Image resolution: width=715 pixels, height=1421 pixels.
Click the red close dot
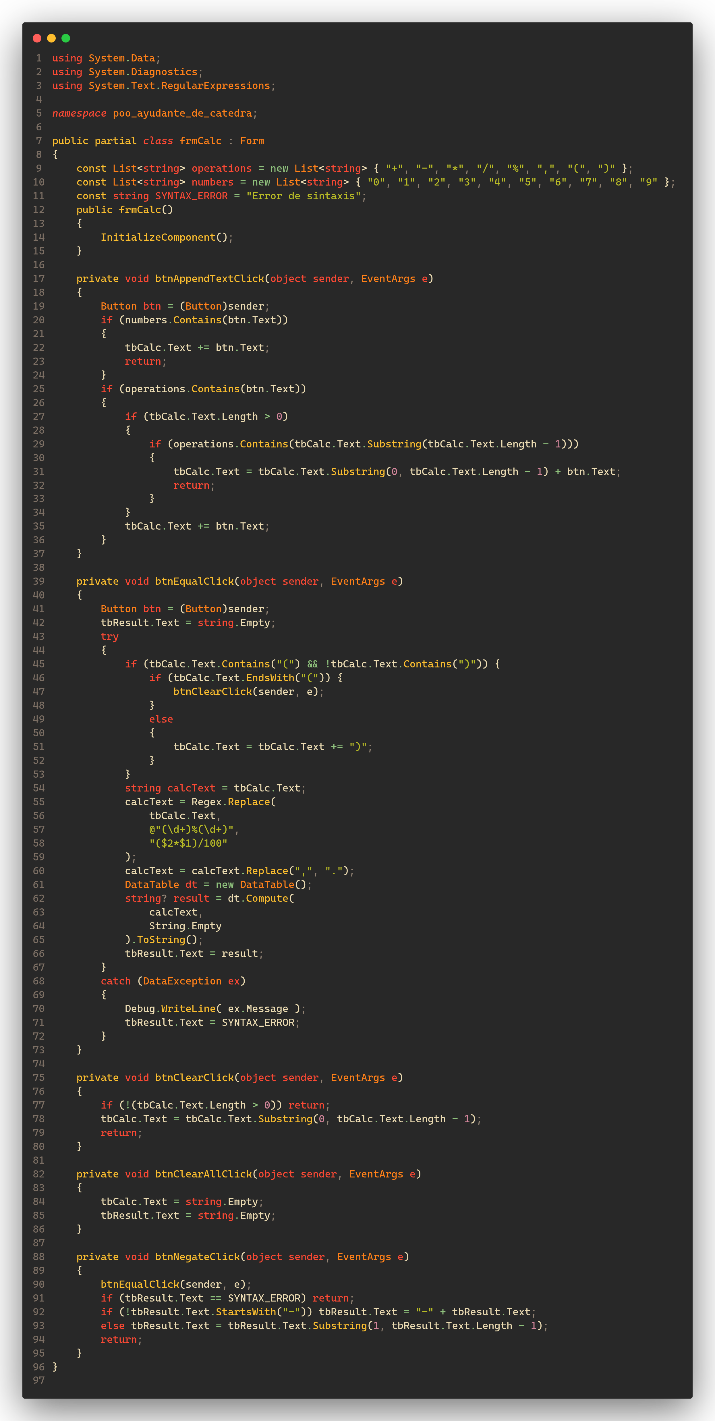pos(37,38)
